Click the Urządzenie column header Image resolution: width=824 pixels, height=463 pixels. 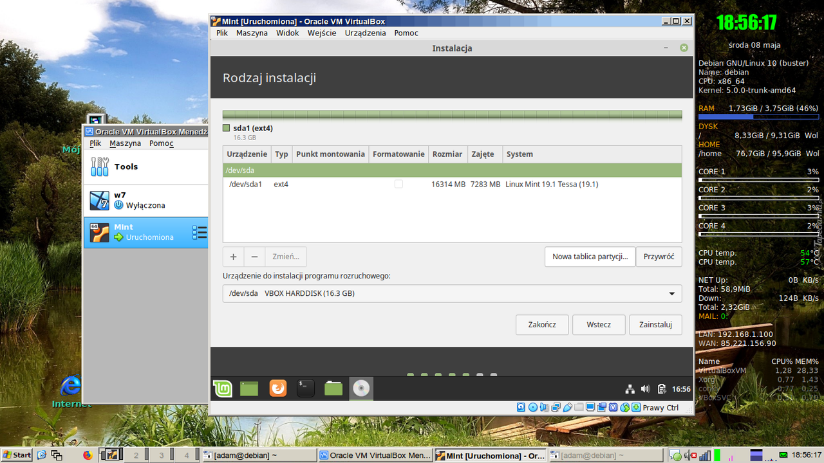click(247, 154)
